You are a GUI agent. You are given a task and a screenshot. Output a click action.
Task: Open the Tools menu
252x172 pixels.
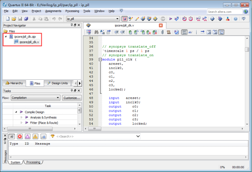click(x=86, y=11)
